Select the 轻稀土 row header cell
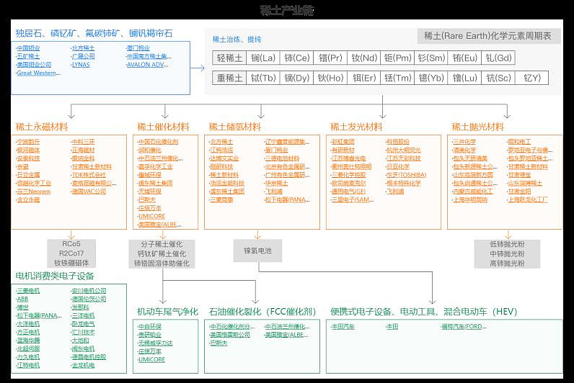The width and height of the screenshot is (574, 383). coord(229,58)
